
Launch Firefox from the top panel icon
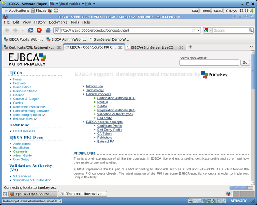50,11
